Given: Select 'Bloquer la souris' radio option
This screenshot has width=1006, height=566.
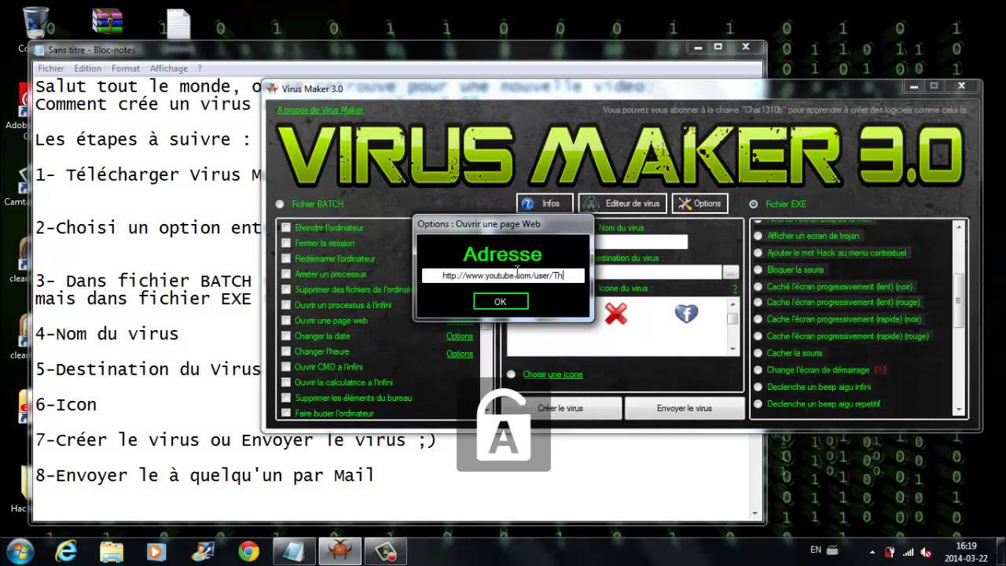Looking at the screenshot, I should (x=758, y=270).
